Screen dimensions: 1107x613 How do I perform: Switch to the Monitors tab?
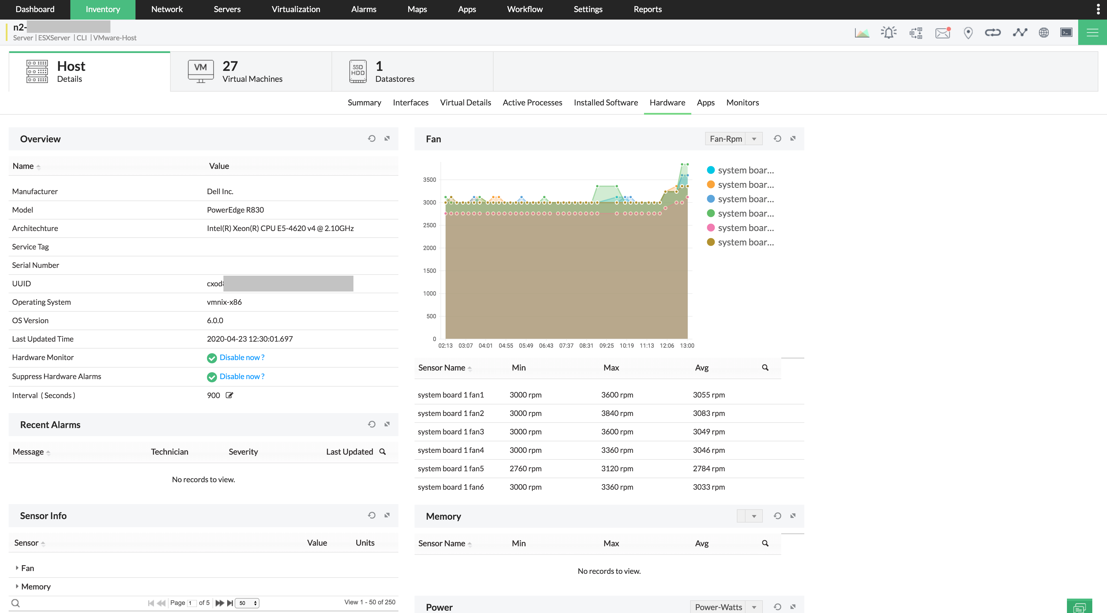click(743, 103)
